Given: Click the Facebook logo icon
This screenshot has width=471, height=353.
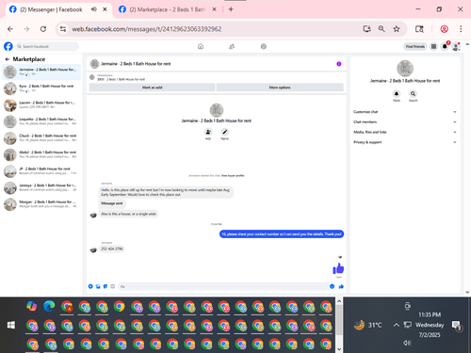Looking at the screenshot, I should tap(8, 46).
